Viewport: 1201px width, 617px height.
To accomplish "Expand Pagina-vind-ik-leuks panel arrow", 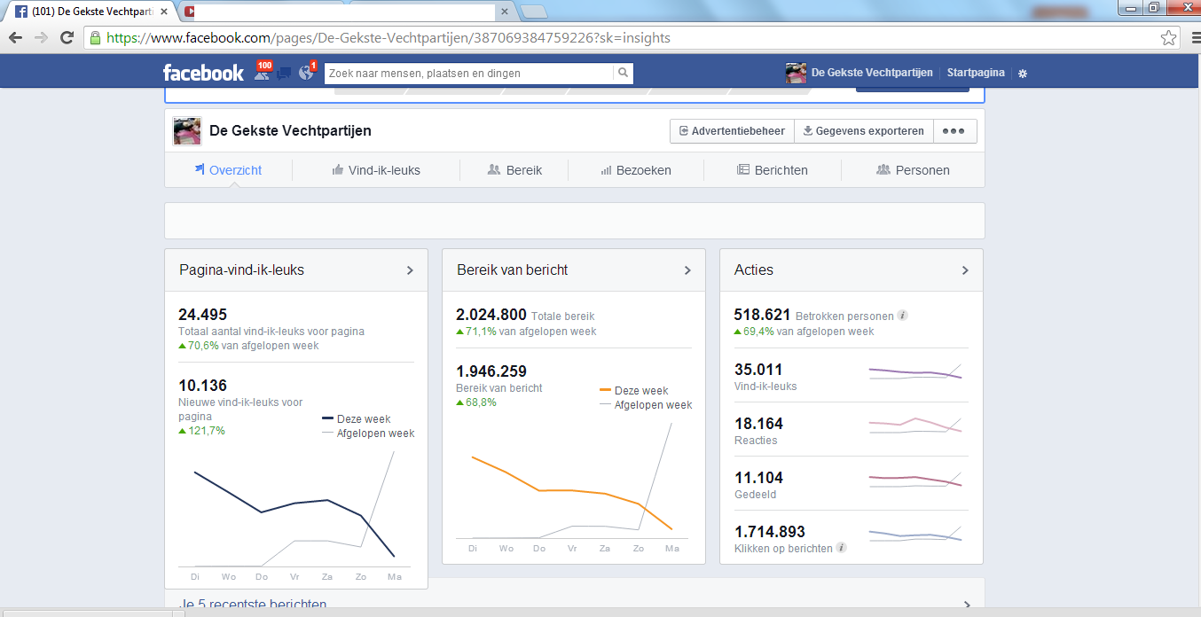I will click(x=410, y=270).
